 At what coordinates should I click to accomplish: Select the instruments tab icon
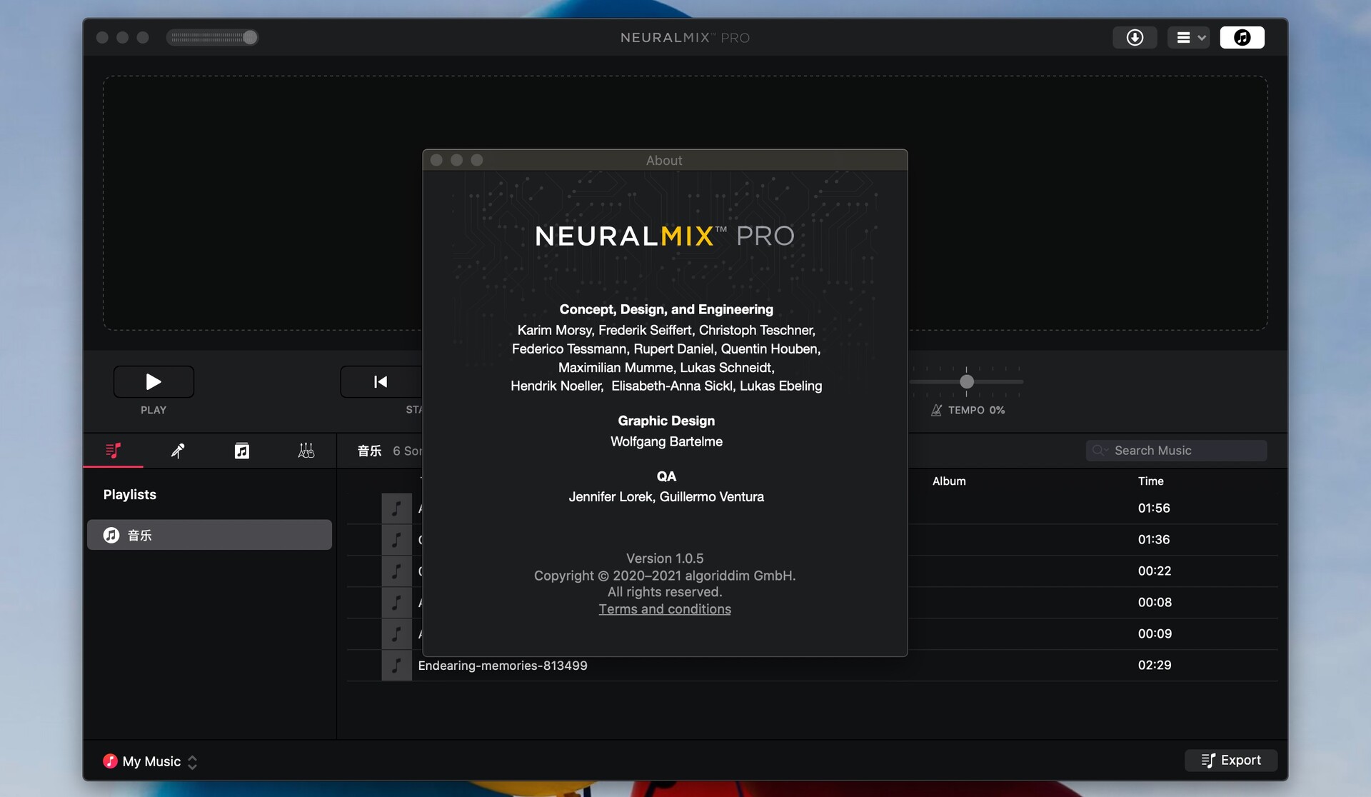(306, 451)
